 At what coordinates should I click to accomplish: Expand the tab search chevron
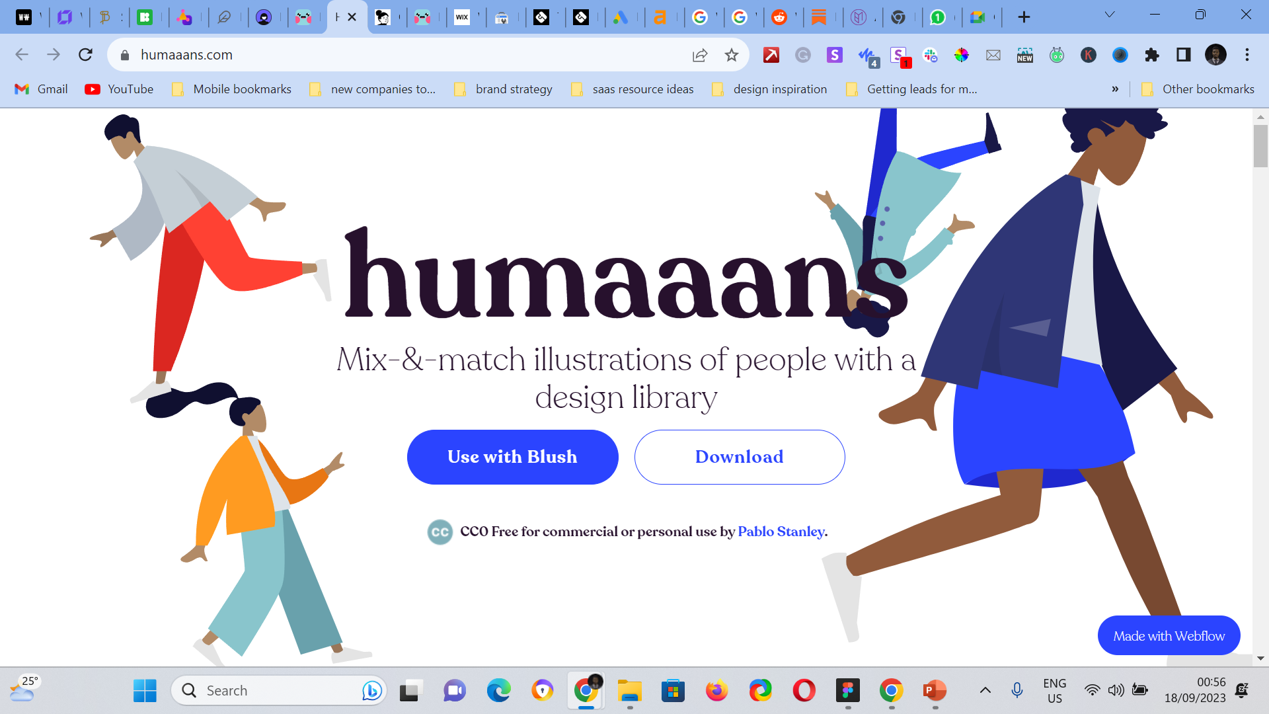[1110, 15]
